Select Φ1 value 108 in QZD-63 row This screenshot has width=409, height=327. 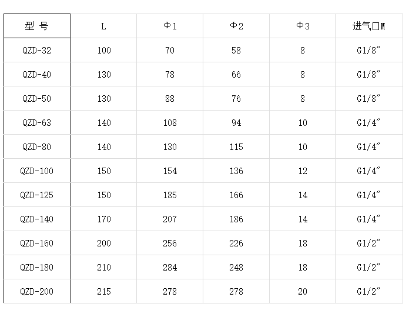point(170,123)
